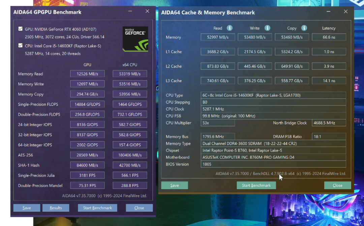
Task: Click the GPU Memory Copy 294.74 GB/s value
Action: tap(87, 94)
